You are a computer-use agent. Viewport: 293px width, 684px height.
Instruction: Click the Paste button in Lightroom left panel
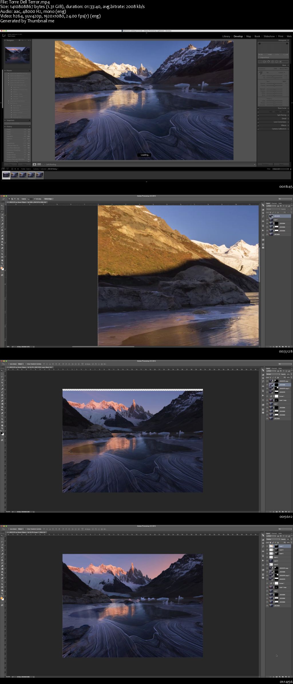coord(24,164)
